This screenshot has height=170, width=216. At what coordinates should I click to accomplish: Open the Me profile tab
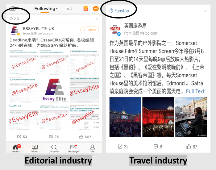tap(92, 148)
